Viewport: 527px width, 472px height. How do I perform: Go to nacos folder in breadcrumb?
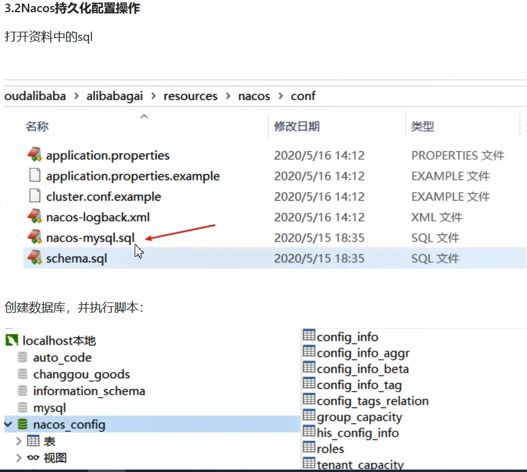coord(254,96)
